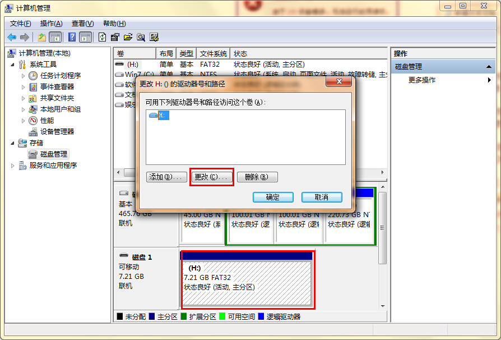This screenshot has height=340, width=501.
Task: Click 更多操作 in the actions pane
Action: pos(422,80)
